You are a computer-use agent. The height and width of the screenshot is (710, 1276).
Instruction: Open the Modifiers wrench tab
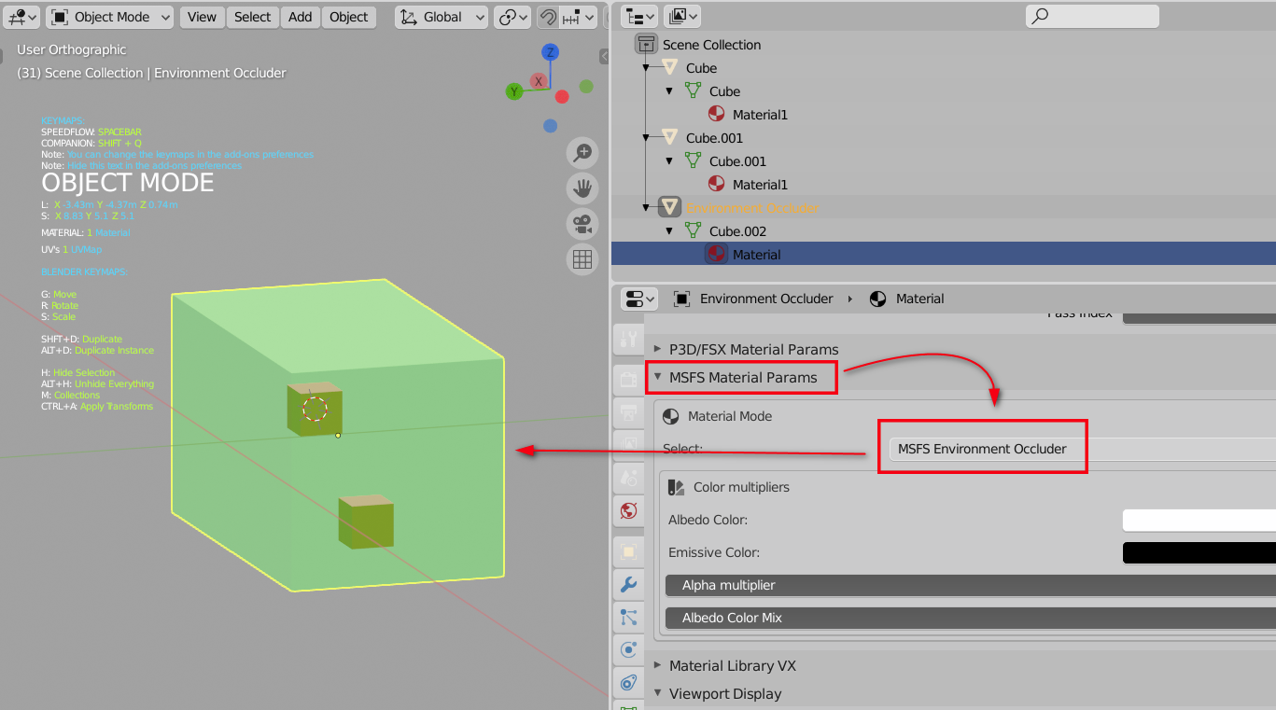coord(629,585)
